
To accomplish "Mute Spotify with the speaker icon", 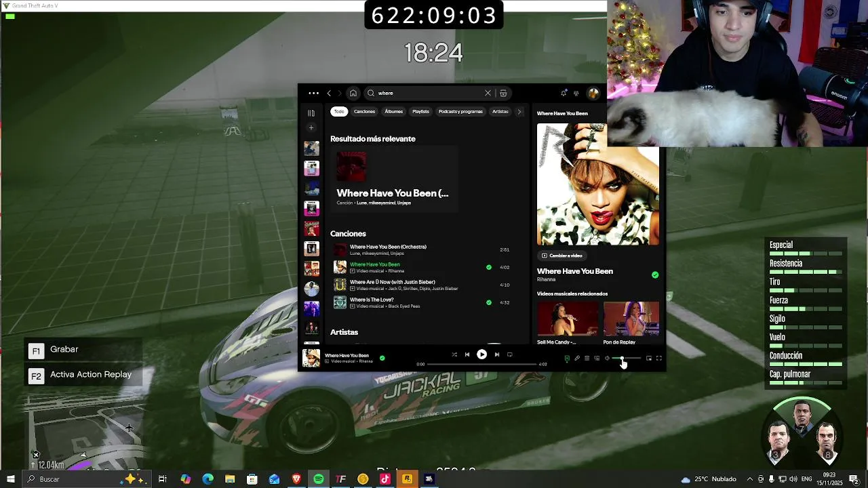I will click(607, 358).
